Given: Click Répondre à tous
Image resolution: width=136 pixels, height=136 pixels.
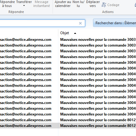Looking at the screenshot, I should [7, 4].
